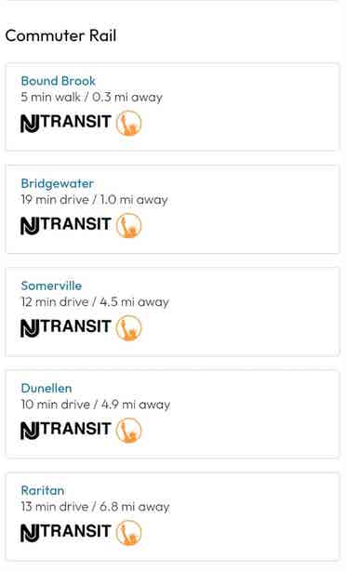The width and height of the screenshot is (346, 572).
Task: Open the Bridgewater station link
Action: coord(58,183)
